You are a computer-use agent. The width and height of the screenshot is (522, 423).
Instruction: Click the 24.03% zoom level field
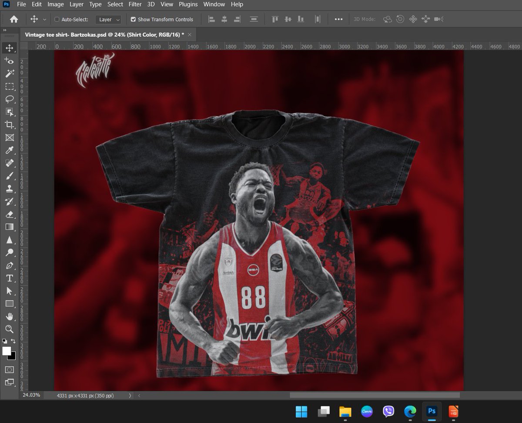[x=31, y=395]
